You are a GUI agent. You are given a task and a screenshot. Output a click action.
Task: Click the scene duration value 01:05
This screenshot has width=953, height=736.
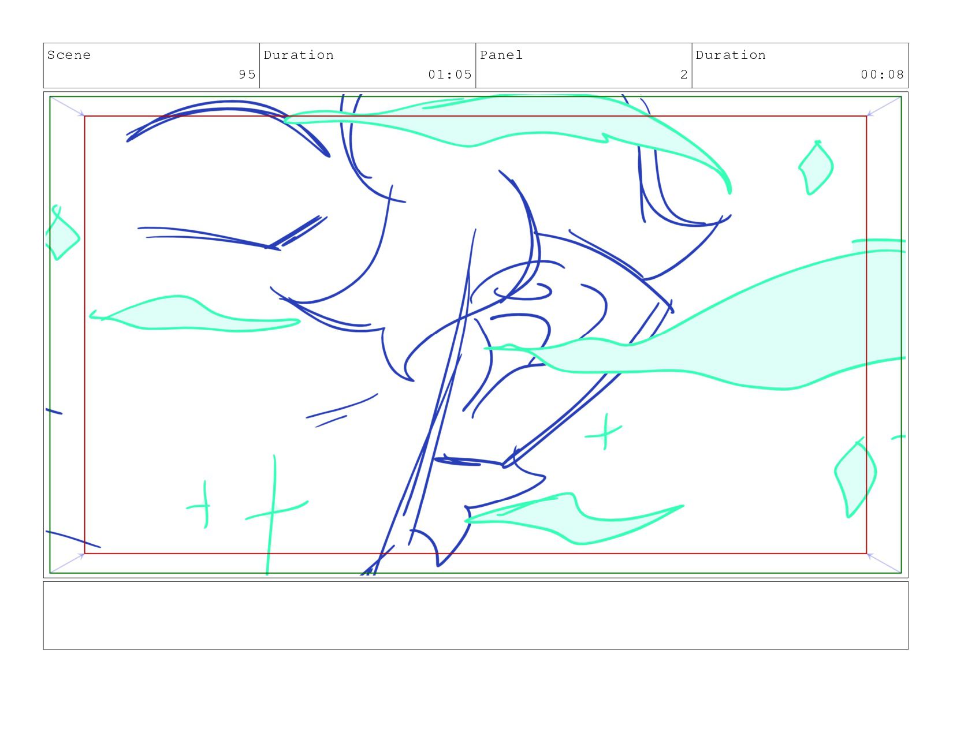(x=450, y=74)
